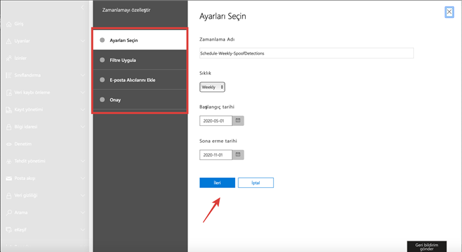Screen dimensions: 462x252
Task: Expand the eKeşif section chevron
Action: coord(83,229)
